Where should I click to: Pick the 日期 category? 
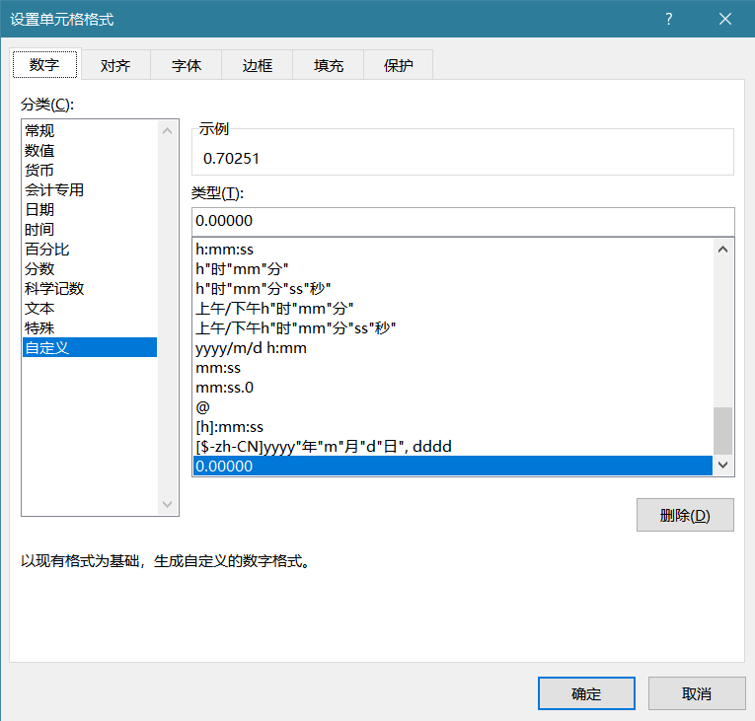[x=90, y=209]
